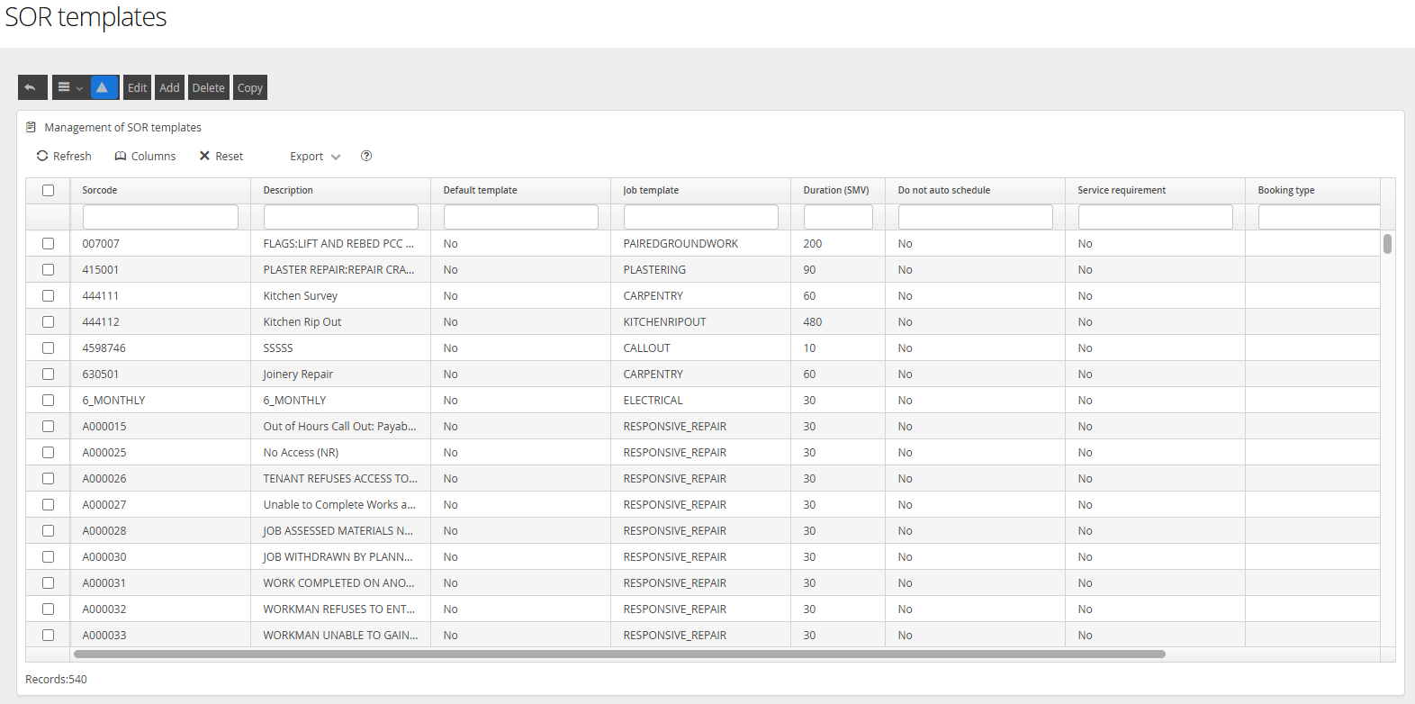Image resolution: width=1415 pixels, height=704 pixels.
Task: Reset the grid with the X icon
Action: tap(205, 156)
